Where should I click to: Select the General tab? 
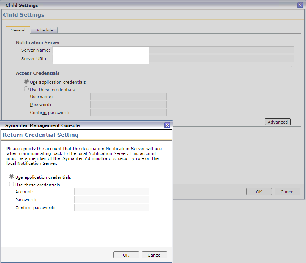click(18, 30)
